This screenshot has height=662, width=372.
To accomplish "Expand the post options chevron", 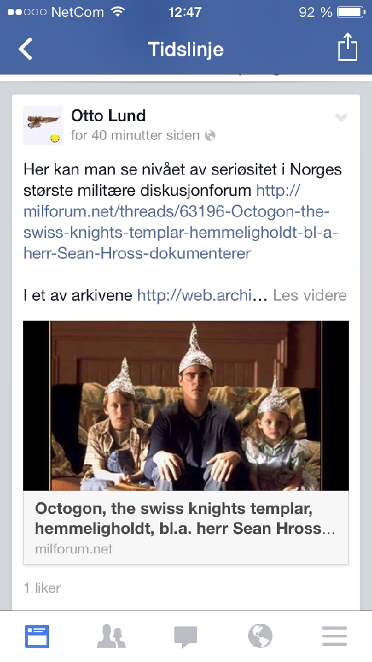I will [341, 118].
